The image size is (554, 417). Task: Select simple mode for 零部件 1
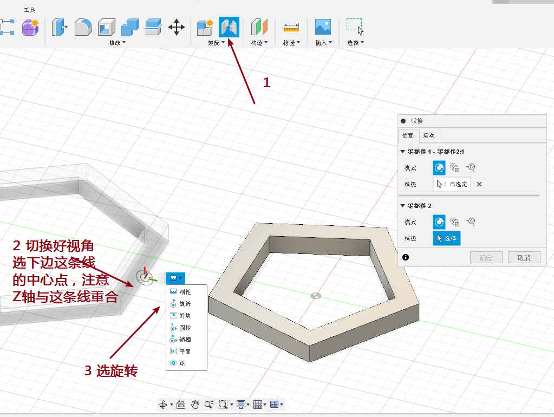tap(439, 168)
